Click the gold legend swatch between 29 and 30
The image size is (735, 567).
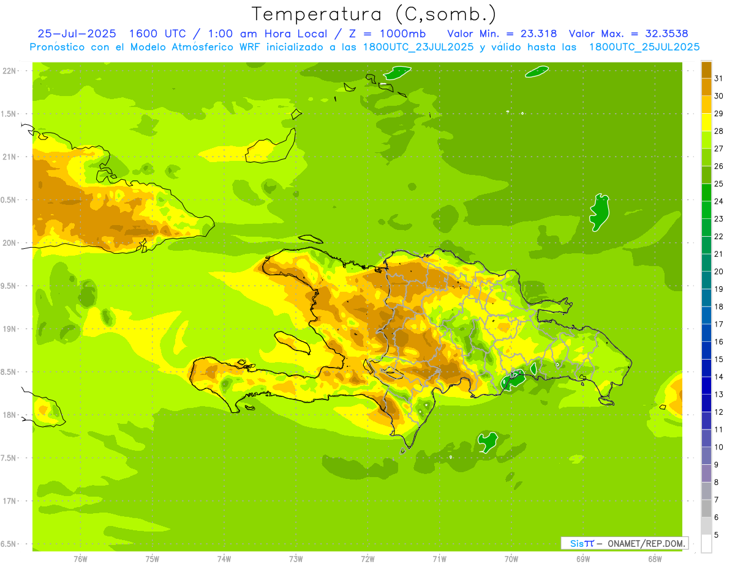pyautogui.click(x=706, y=105)
